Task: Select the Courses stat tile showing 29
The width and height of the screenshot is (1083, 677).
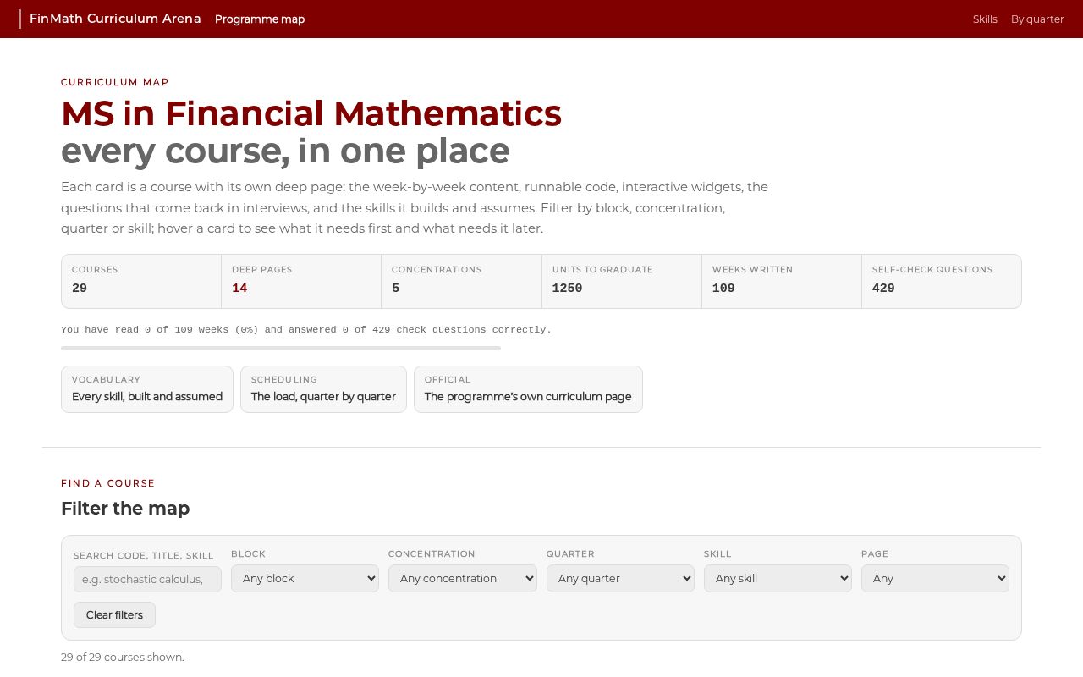Action: point(141,281)
